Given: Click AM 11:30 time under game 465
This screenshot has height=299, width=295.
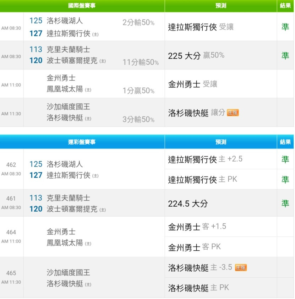Looking at the screenshot, I should (x=11, y=282).
